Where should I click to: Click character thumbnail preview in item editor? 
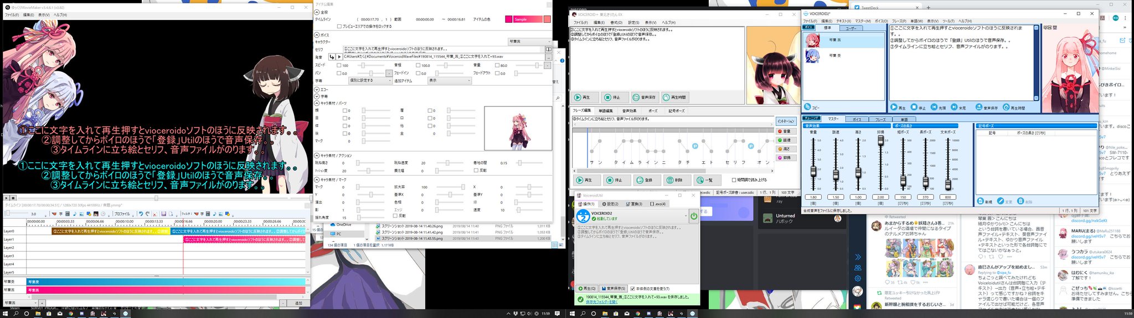(518, 128)
